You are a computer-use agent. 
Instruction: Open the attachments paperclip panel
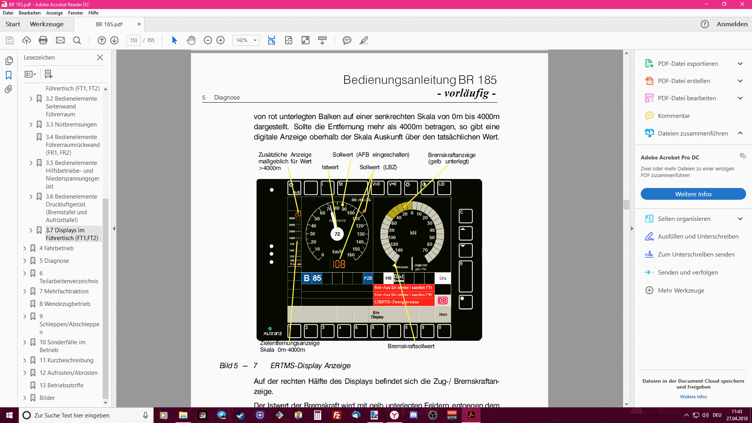click(9, 89)
